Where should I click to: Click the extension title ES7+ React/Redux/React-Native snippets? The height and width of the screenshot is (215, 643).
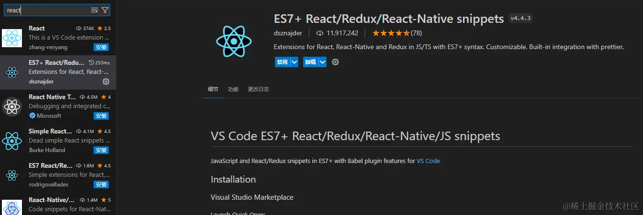tap(389, 19)
